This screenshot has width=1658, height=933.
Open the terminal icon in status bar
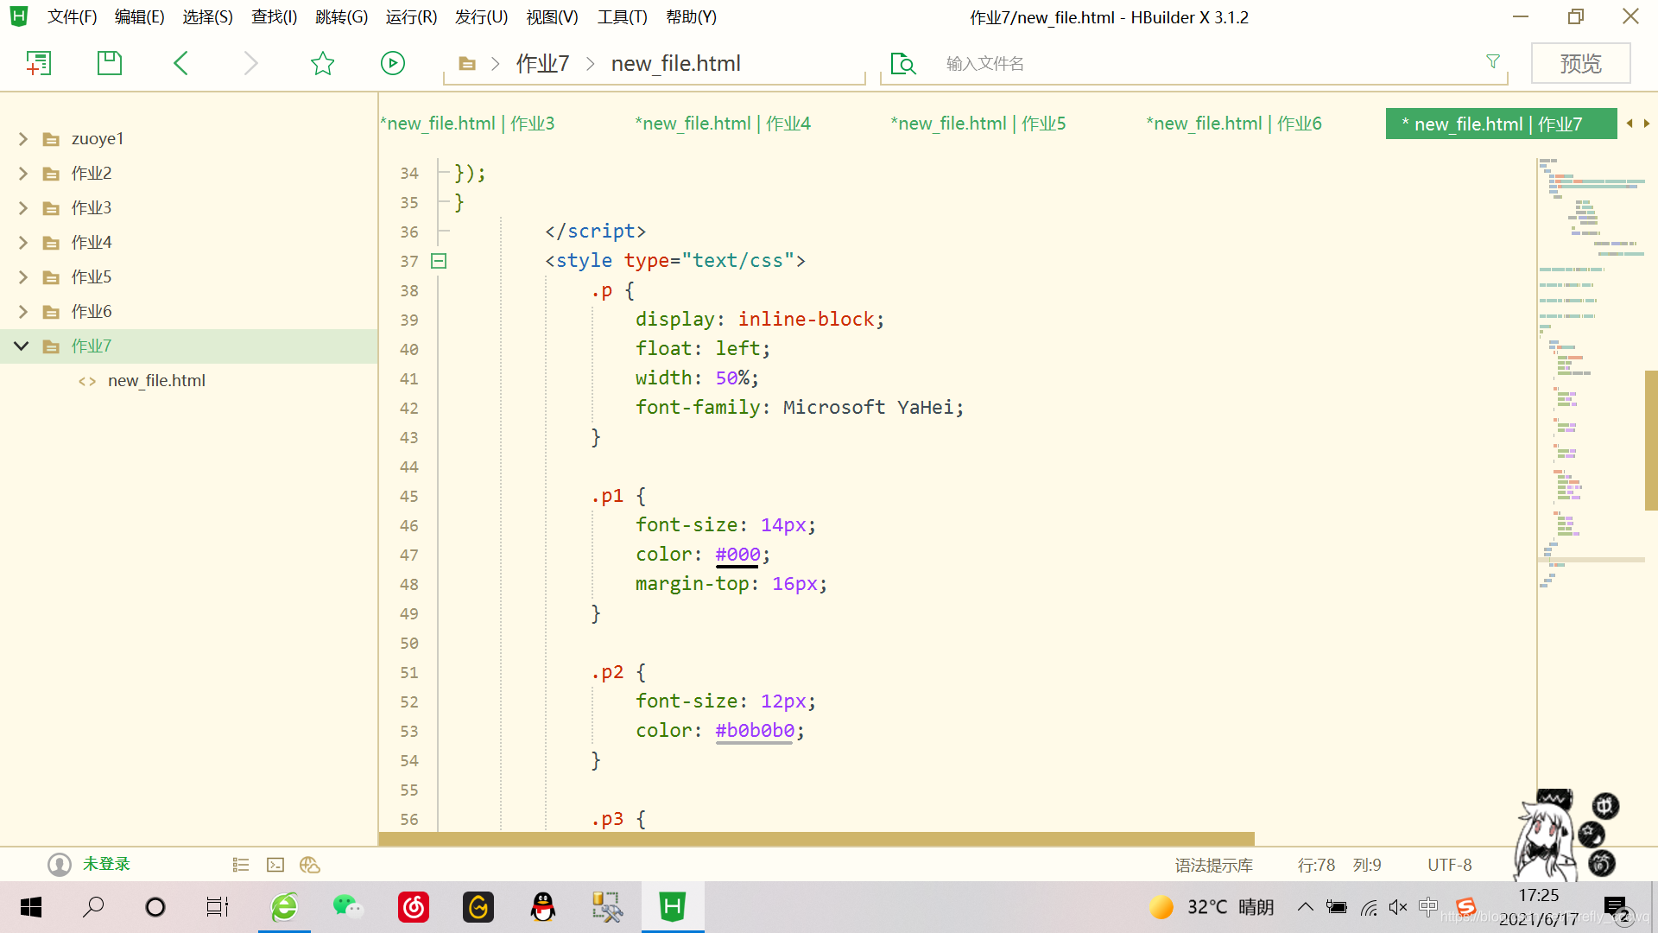[x=275, y=865]
